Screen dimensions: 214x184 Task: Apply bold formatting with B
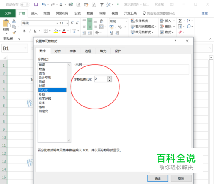tap(24, 31)
